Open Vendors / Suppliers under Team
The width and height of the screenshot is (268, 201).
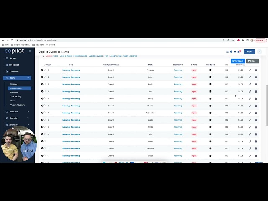(18, 105)
